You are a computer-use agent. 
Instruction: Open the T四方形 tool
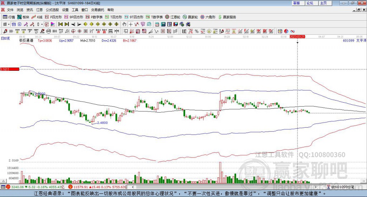114,17
